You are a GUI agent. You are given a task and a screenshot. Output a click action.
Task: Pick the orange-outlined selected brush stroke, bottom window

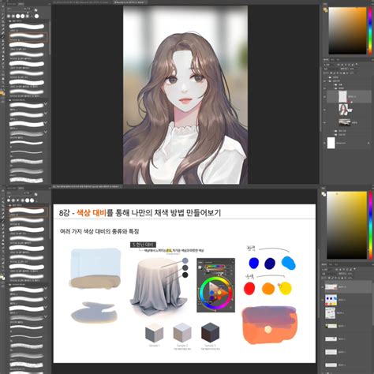tap(28, 212)
